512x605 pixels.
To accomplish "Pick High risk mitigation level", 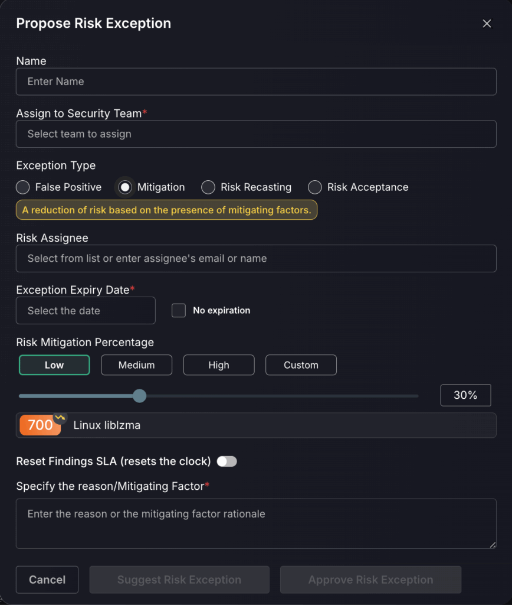I will [218, 365].
